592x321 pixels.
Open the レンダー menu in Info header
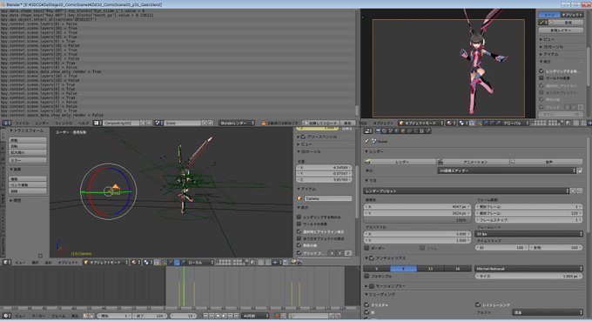[x=42, y=123]
